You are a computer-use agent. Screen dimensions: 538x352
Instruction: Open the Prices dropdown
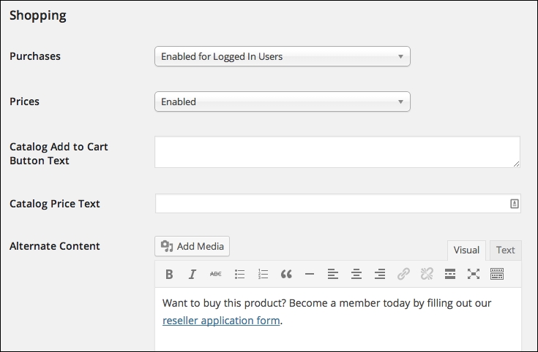tap(283, 102)
